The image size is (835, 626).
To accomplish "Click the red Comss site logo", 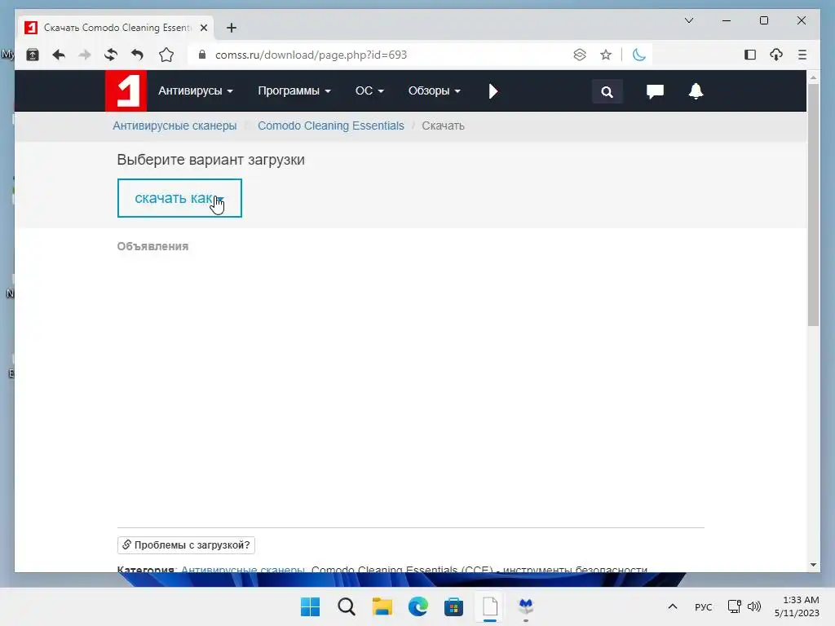I will coord(126,91).
